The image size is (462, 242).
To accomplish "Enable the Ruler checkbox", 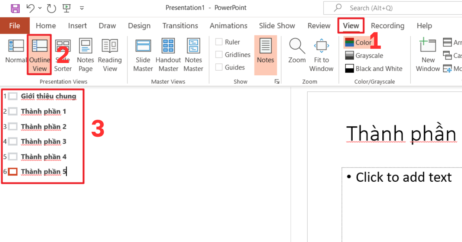I will 219,42.
